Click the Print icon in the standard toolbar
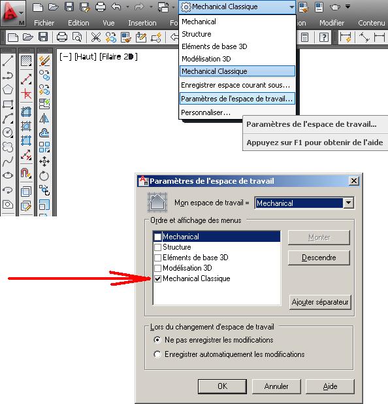Image resolution: width=388 pixels, height=404 pixels. point(62,37)
